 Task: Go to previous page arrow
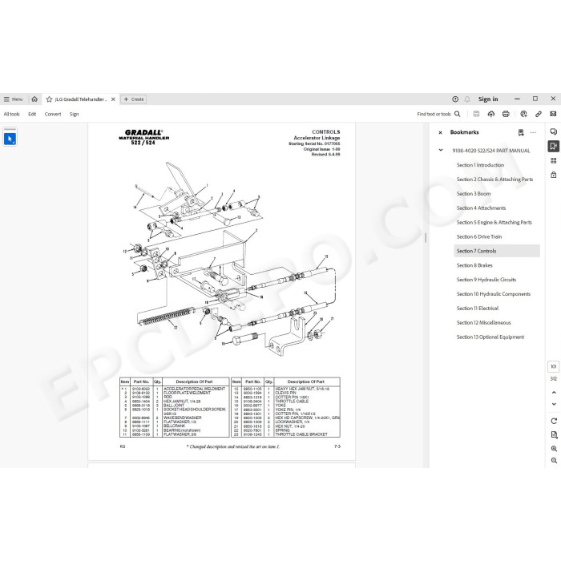[554, 393]
